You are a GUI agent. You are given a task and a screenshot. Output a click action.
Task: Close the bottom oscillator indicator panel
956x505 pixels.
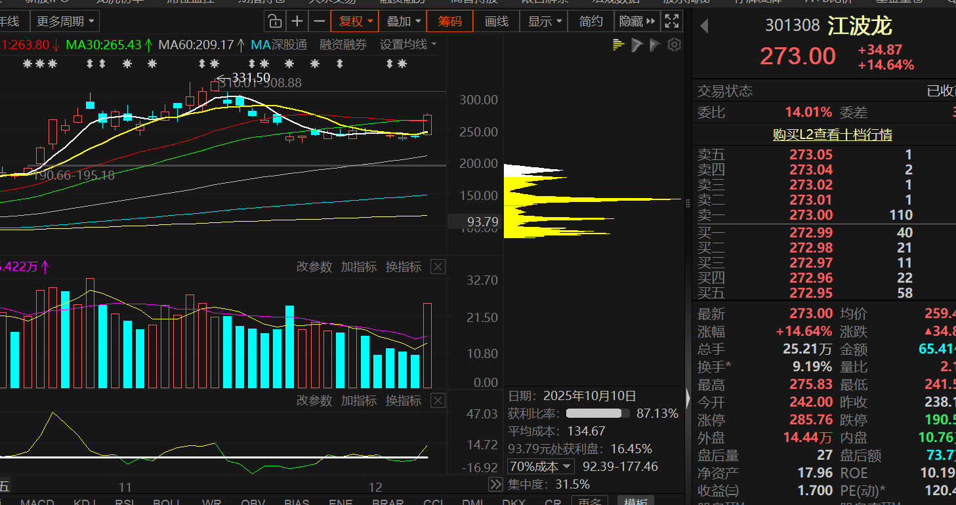(x=438, y=400)
